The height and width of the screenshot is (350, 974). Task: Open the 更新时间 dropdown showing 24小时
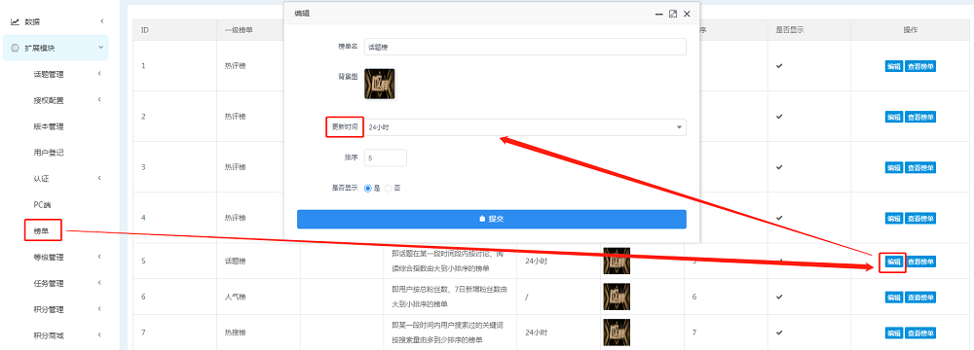click(x=525, y=127)
